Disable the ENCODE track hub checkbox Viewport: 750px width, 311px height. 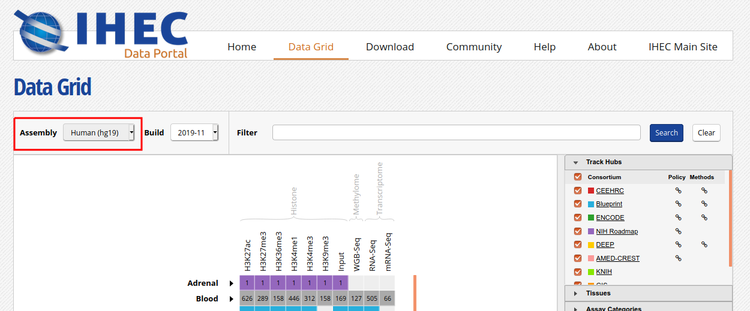[578, 218]
